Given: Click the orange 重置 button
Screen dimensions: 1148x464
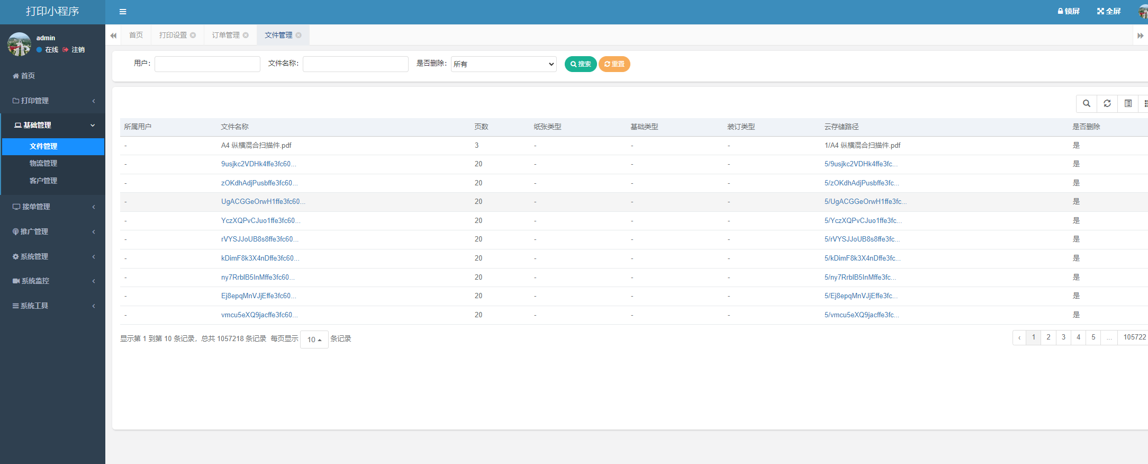Looking at the screenshot, I should tap(614, 64).
